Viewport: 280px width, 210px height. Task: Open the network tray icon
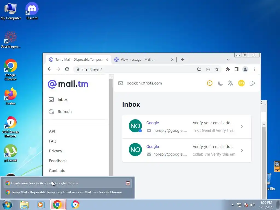point(239,205)
